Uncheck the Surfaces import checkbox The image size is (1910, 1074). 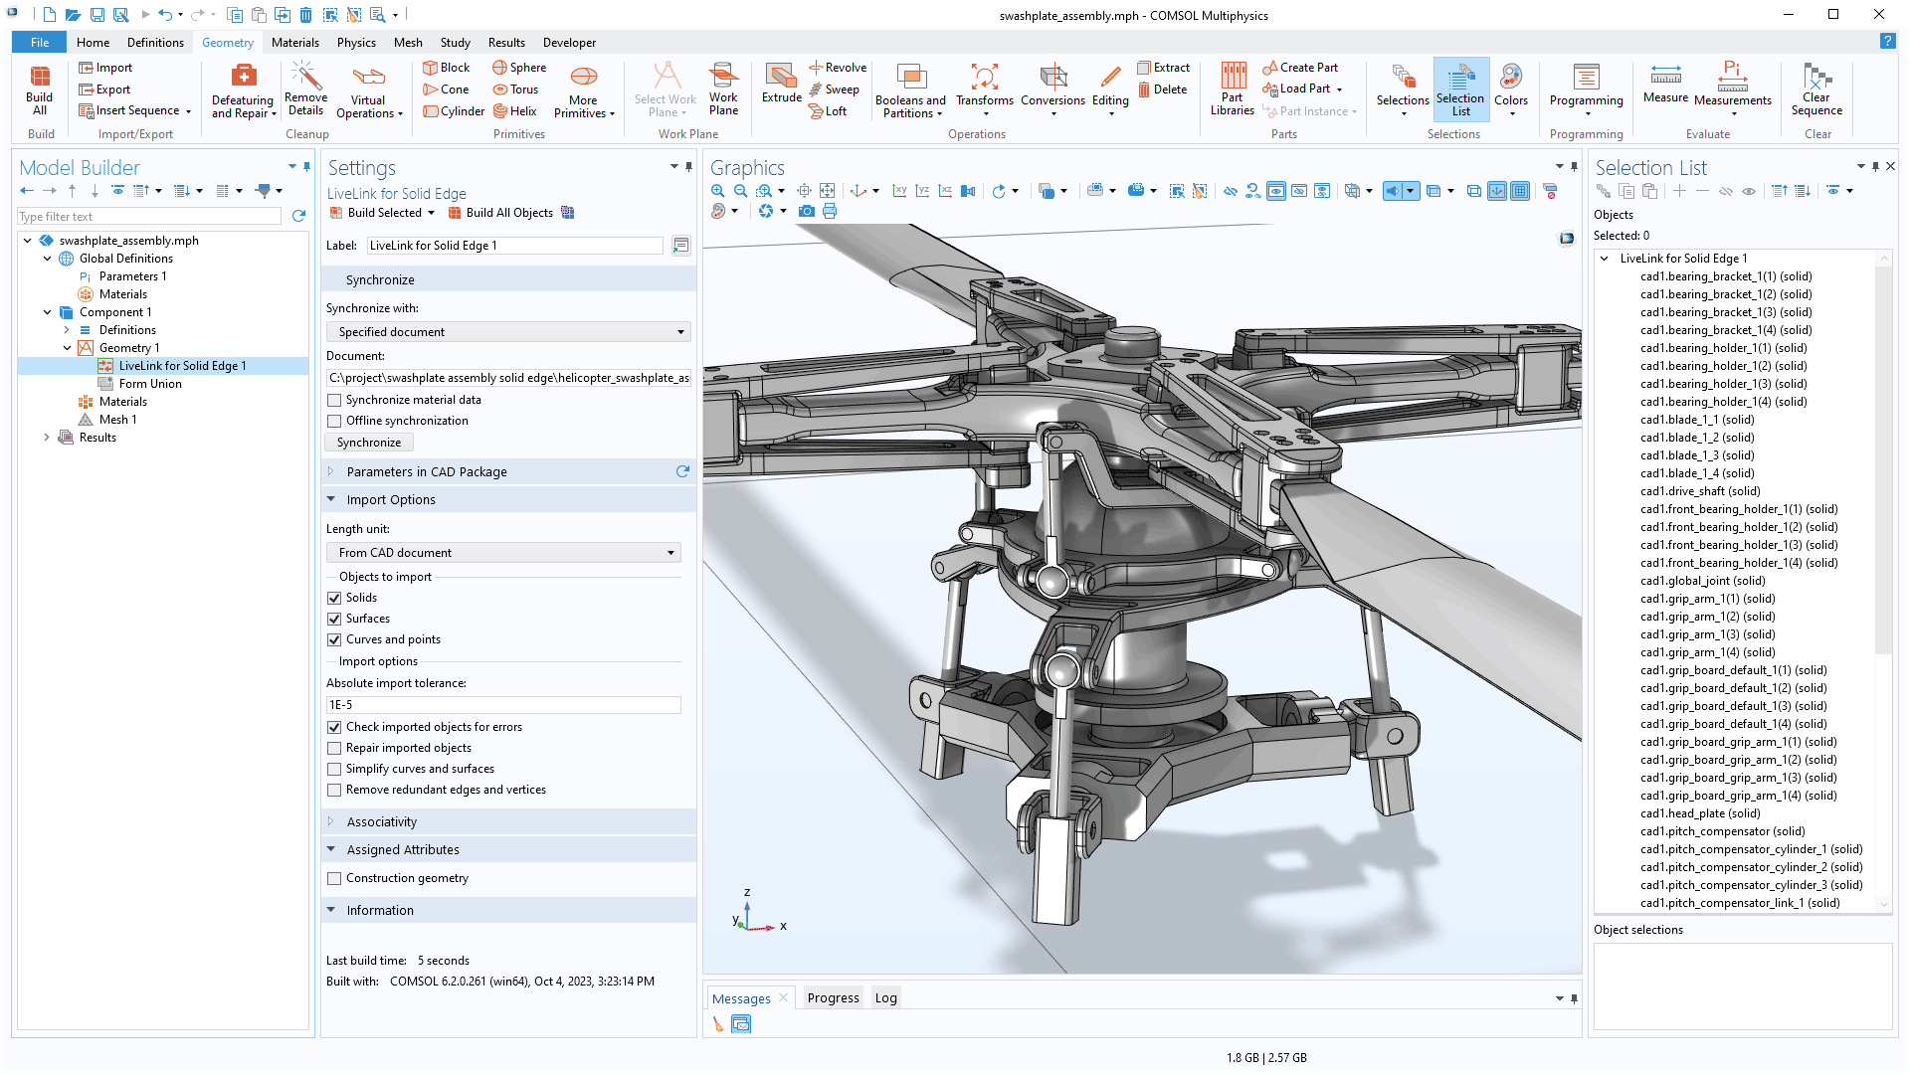click(x=334, y=619)
